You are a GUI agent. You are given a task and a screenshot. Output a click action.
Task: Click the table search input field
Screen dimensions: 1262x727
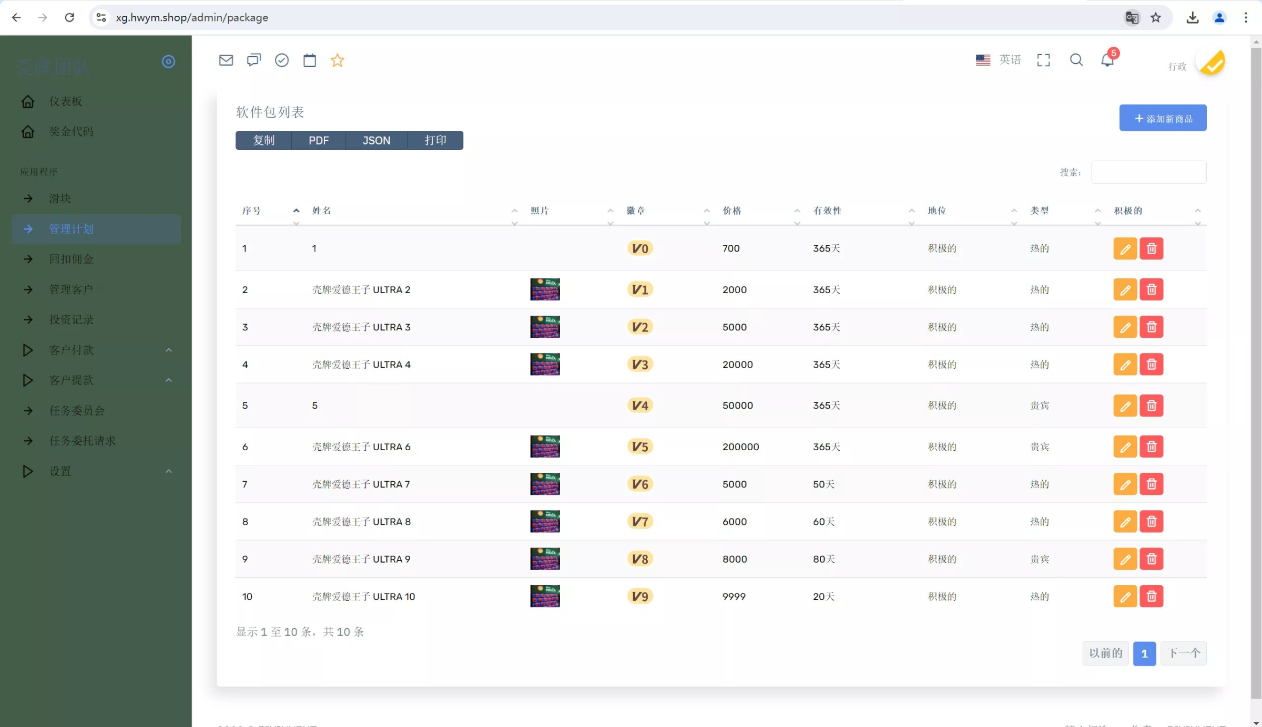click(x=1148, y=172)
